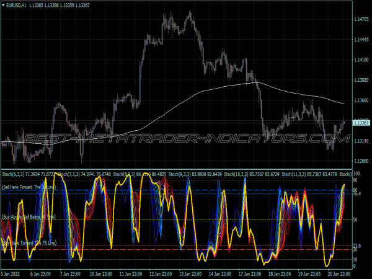Click price scale value 1.13660
Viewport: 372px width, 279px height.
pyautogui.click(x=361, y=100)
